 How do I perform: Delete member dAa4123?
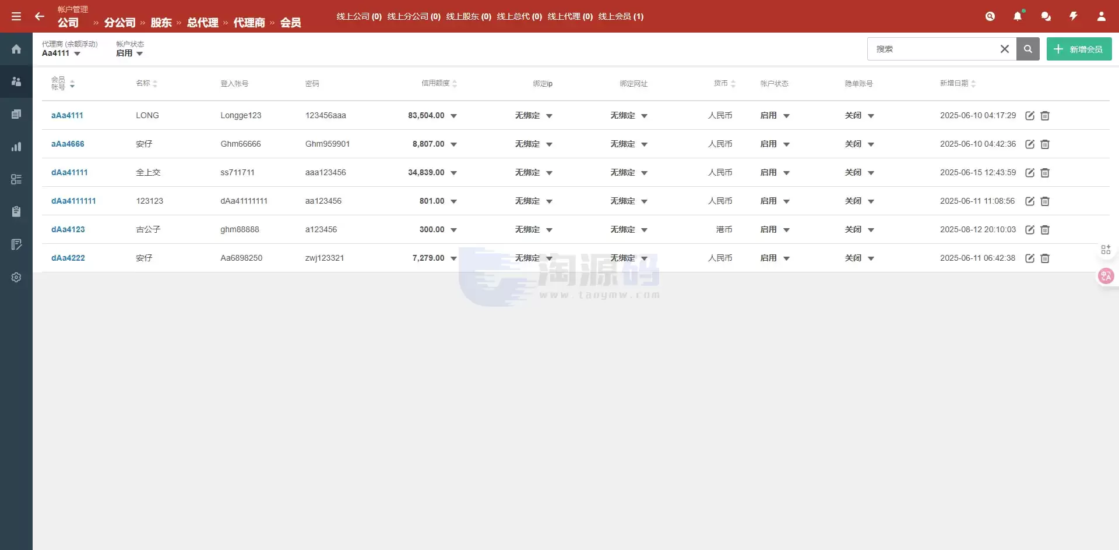[1045, 230]
